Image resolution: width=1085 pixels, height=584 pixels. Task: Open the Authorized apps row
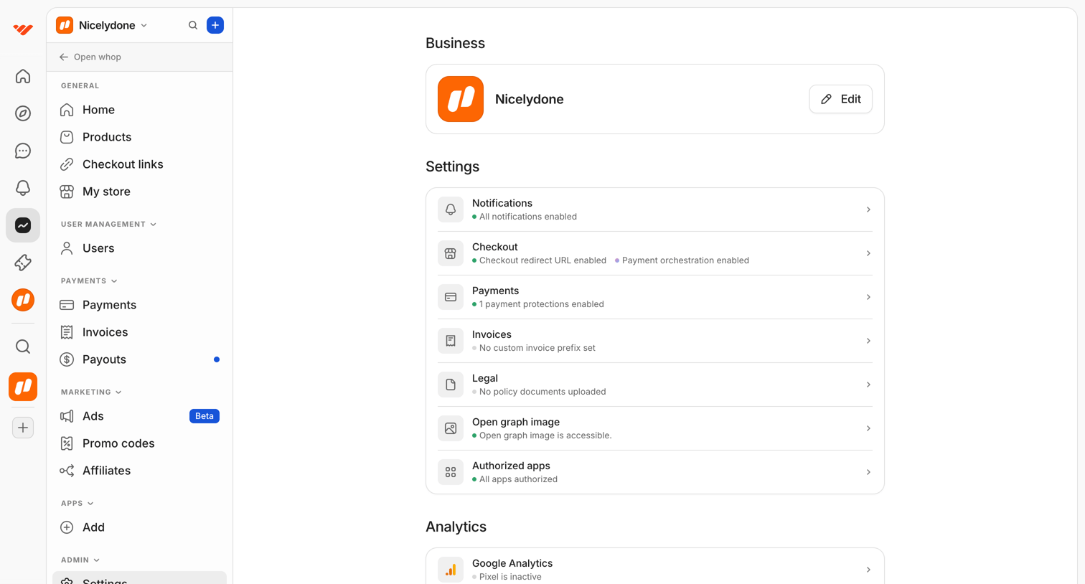coord(654,472)
